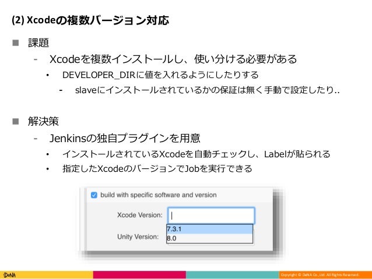Click the bullet '指定したXcodeのバージョンでJobを実行できる'
Viewport: 372px width, 279px height.
pyautogui.click(x=157, y=168)
